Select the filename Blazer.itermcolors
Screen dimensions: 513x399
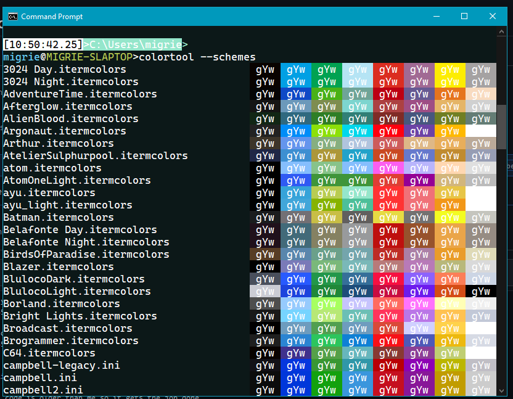[58, 266]
